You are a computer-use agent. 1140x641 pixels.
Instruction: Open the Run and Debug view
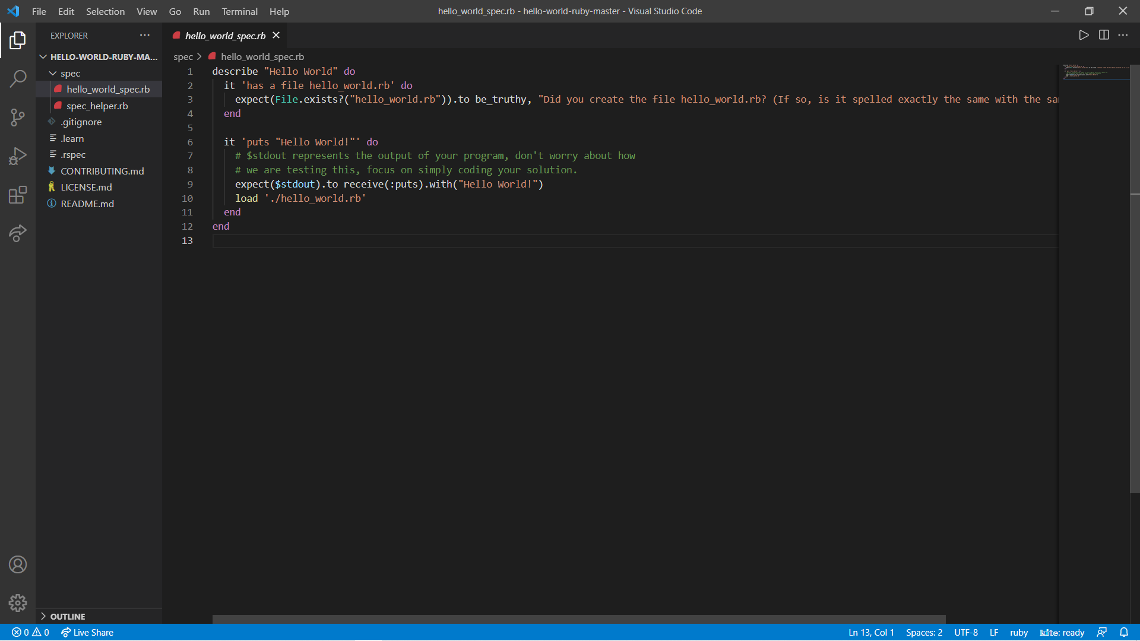(x=18, y=156)
